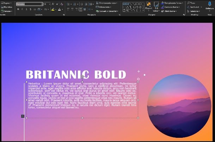Open Riempimento forma menu
Screen dimensions: 215x142
click(172, 3)
